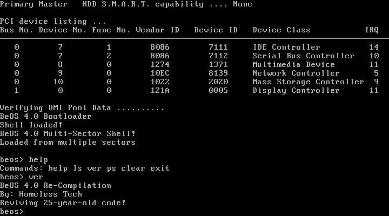Viewport: 389px width, 216px height.
Task: Click IRQ value '14' in IDE Controller row
Action: (374, 48)
